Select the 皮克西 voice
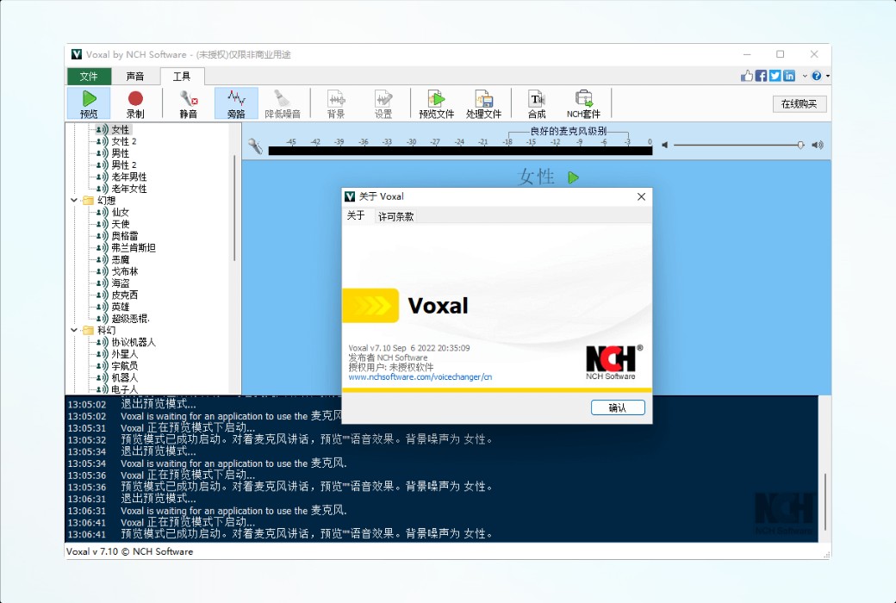This screenshot has height=603, width=896. [x=125, y=295]
